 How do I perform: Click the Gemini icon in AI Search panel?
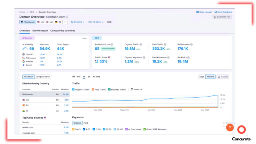[x=23, y=65]
